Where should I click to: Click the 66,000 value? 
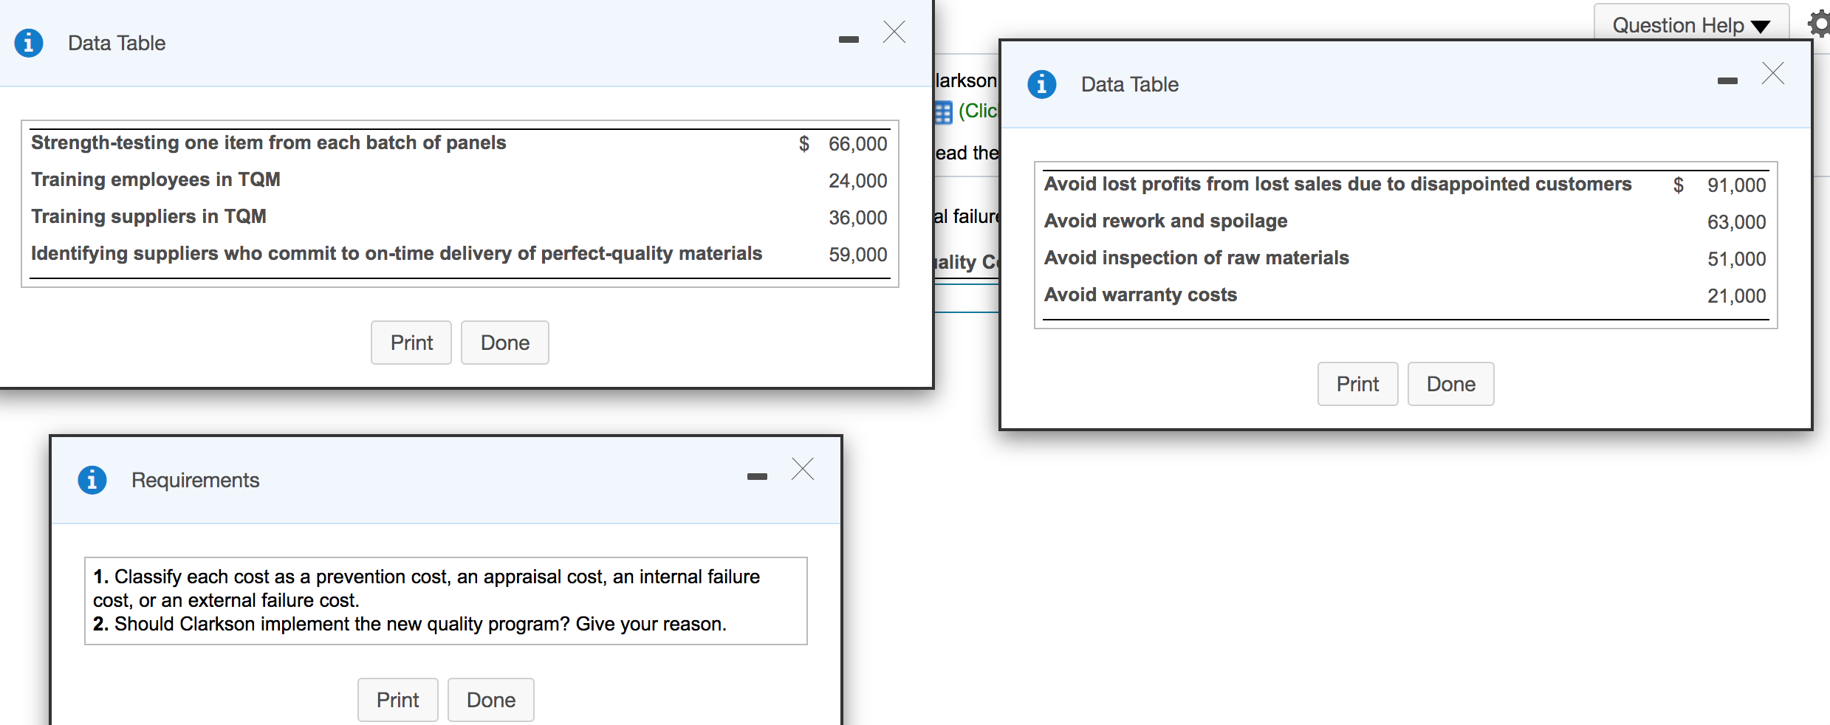coord(857,144)
